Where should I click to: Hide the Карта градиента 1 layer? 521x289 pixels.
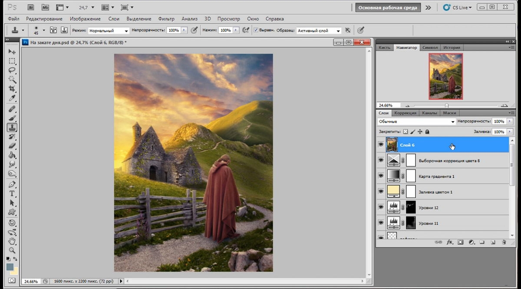(381, 176)
